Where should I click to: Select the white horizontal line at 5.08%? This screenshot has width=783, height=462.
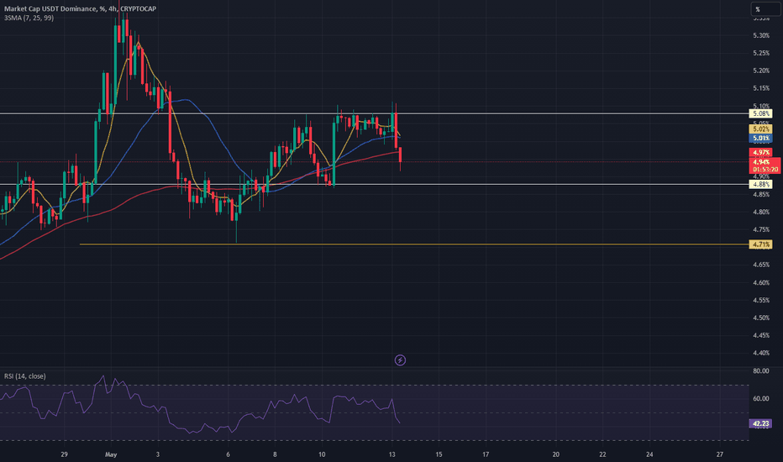(x=375, y=114)
